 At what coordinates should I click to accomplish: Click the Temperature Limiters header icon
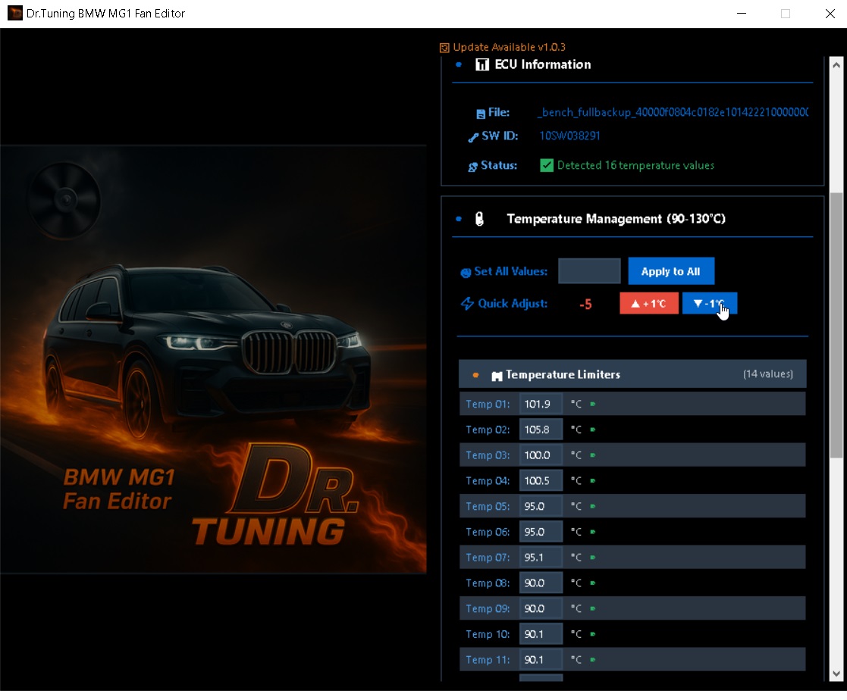(497, 376)
